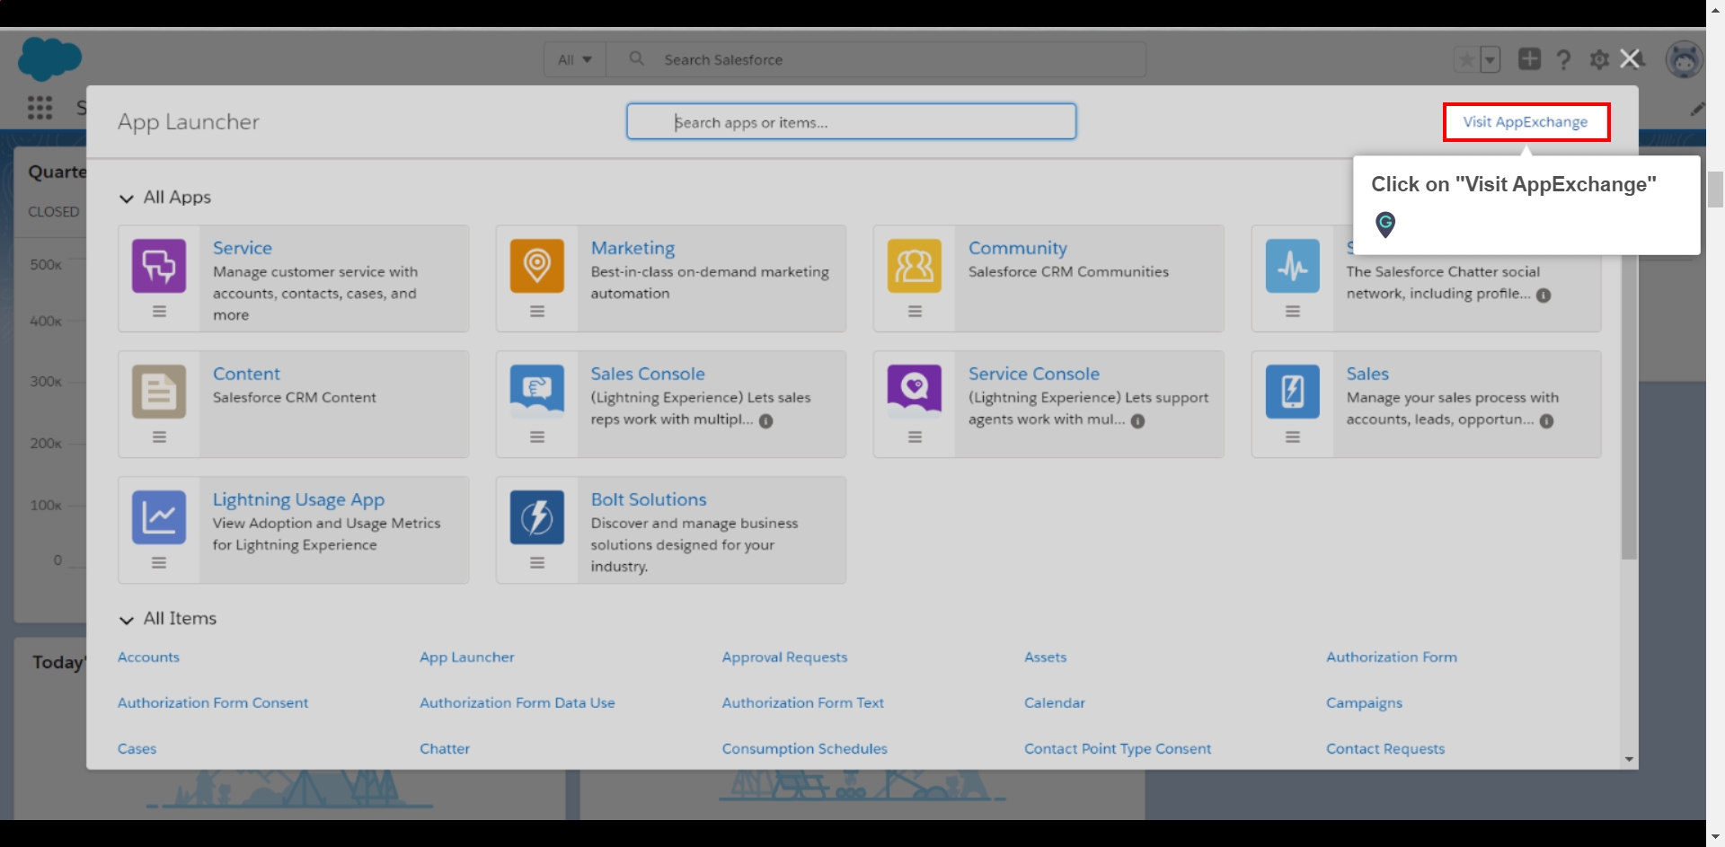This screenshot has height=847, width=1725.
Task: Open the Cases item
Action: coord(137,749)
